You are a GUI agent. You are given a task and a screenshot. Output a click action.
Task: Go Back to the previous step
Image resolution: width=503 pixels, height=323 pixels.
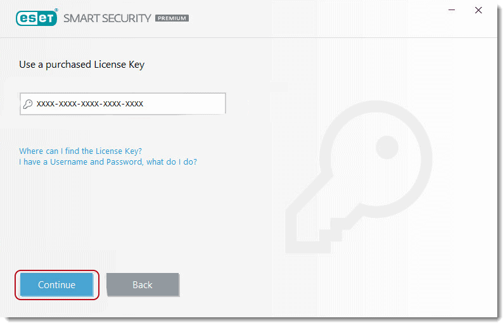pos(143,285)
